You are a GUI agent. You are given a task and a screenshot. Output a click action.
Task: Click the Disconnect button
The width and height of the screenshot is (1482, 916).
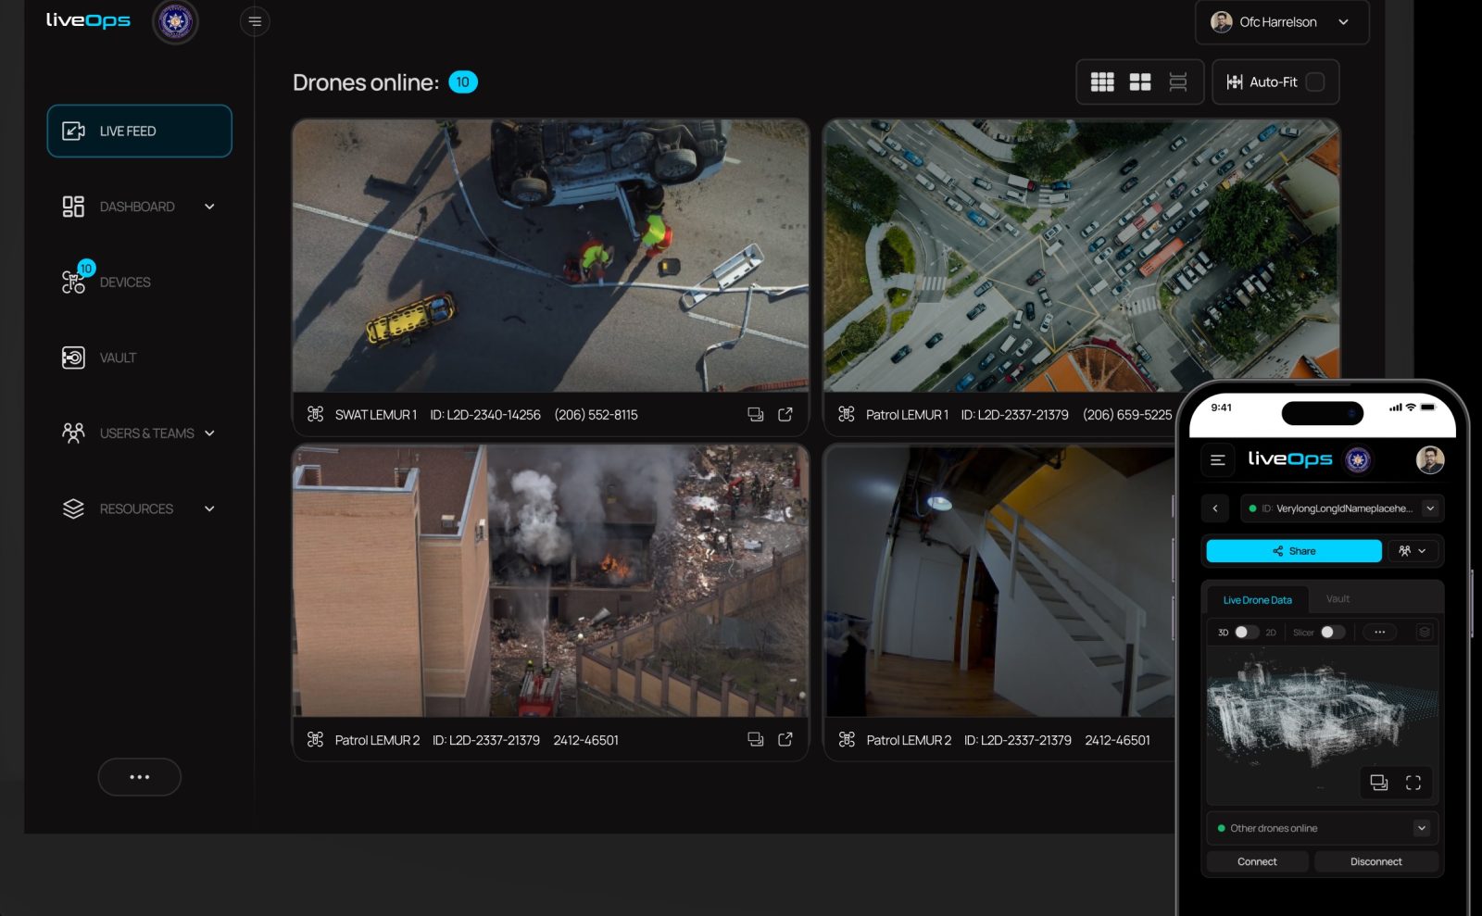pos(1375,861)
